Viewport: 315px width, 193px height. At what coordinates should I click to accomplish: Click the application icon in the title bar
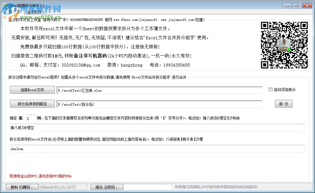pos(5,5)
